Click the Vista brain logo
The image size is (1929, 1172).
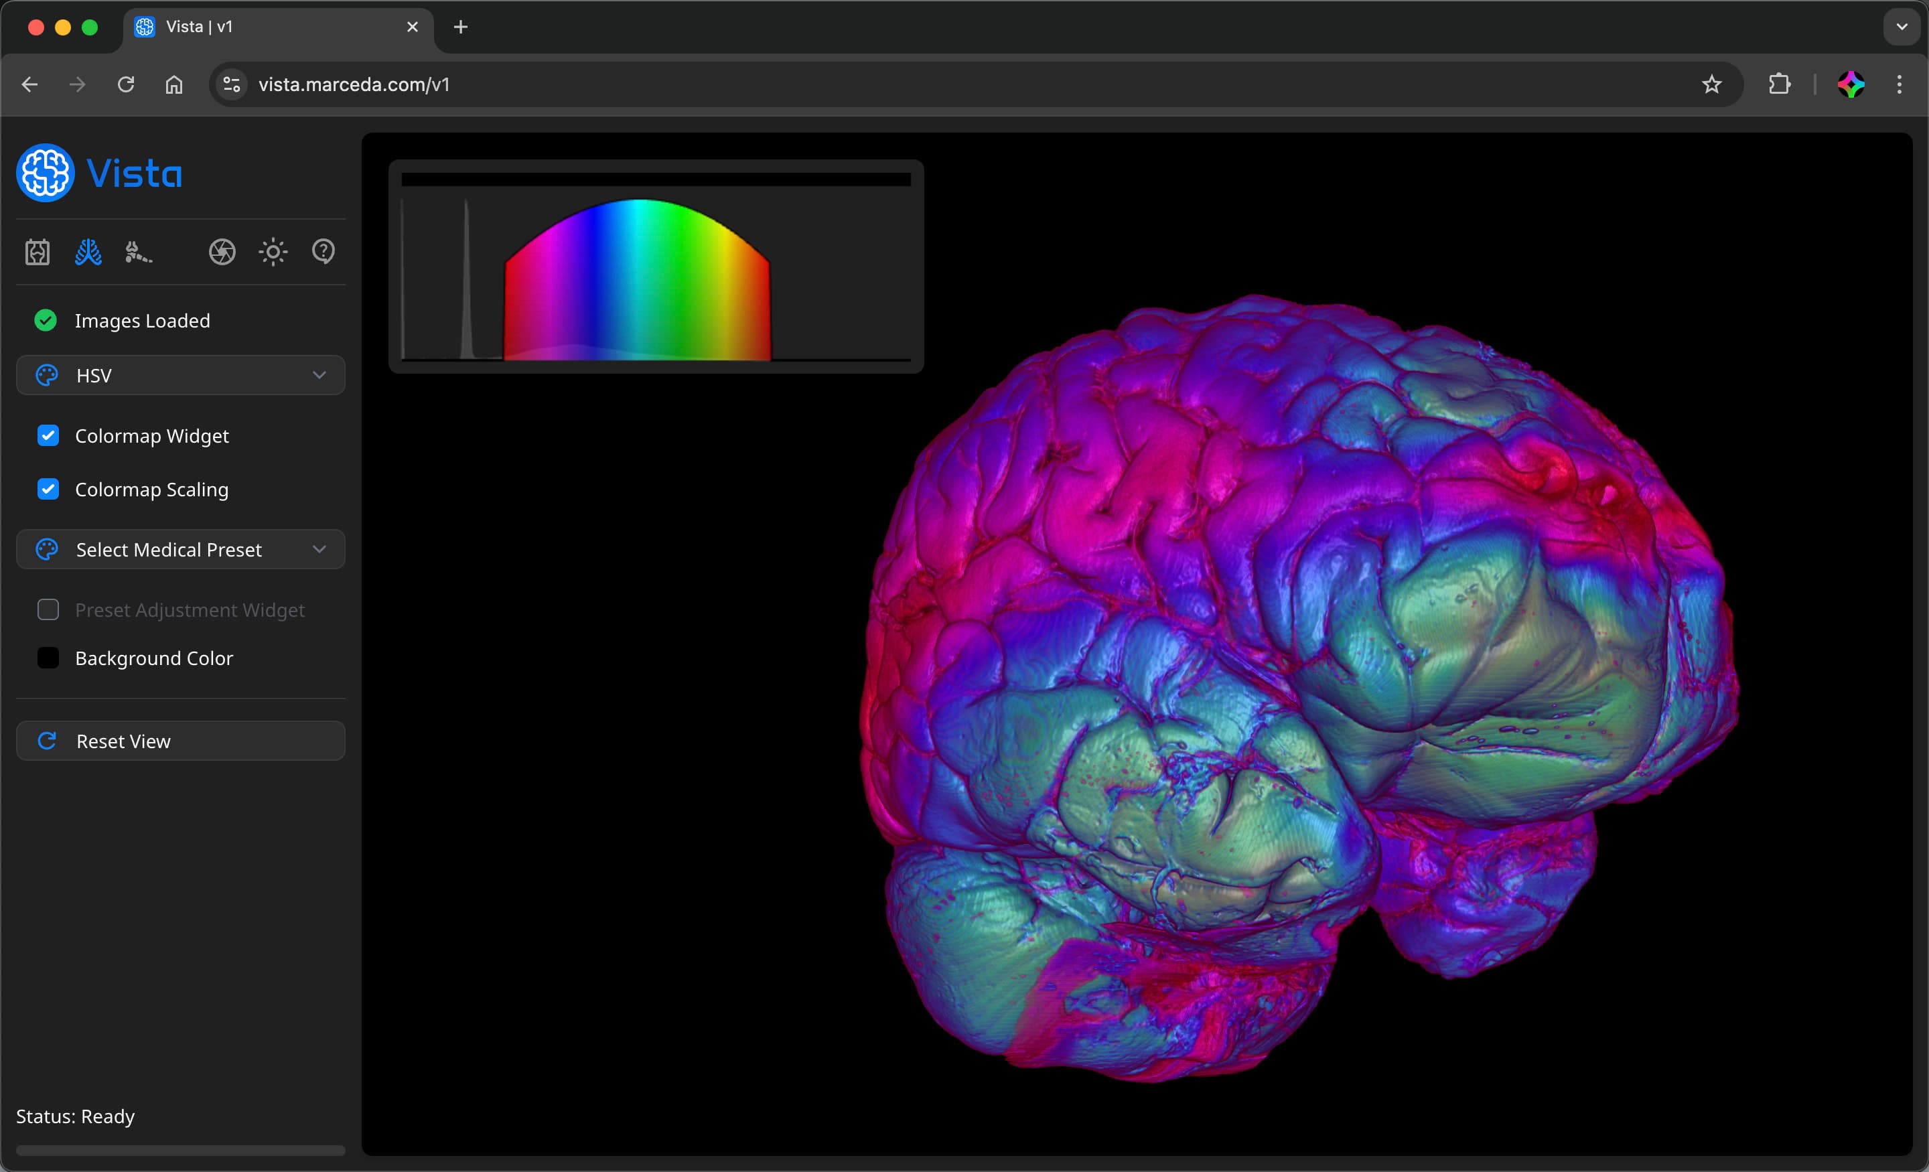[45, 172]
